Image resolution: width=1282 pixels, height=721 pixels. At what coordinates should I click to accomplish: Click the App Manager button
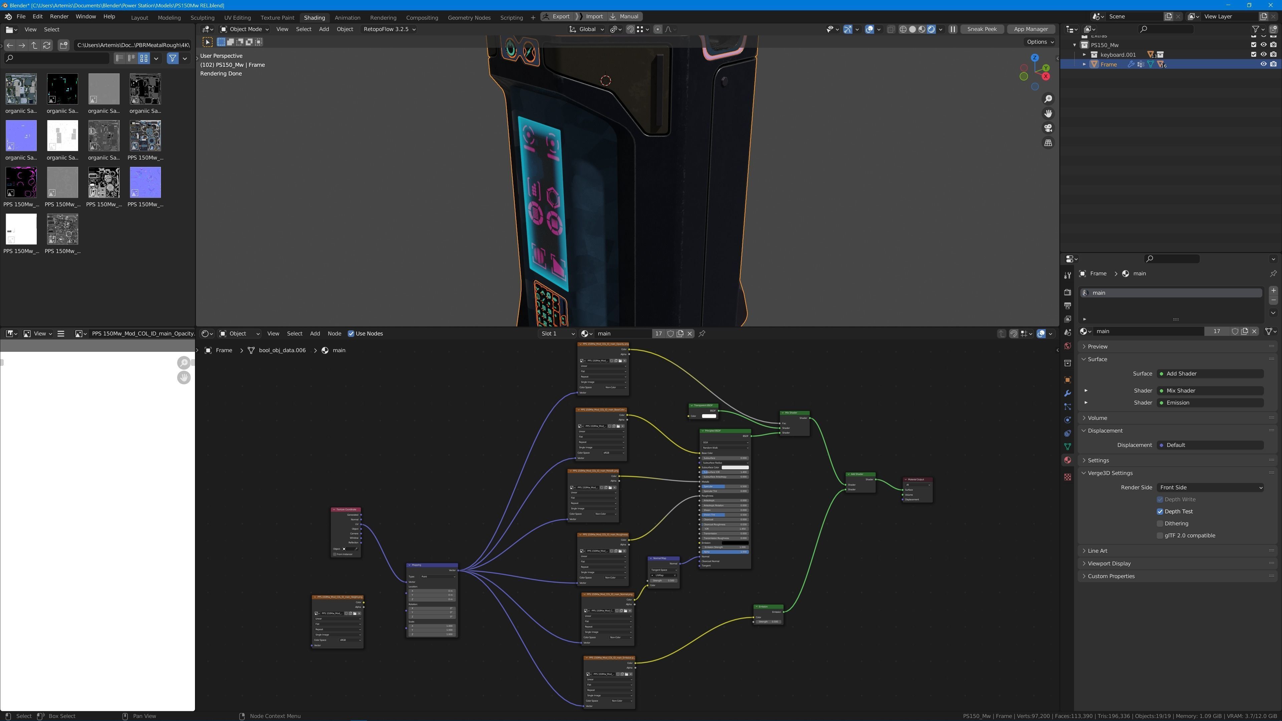coord(1031,29)
